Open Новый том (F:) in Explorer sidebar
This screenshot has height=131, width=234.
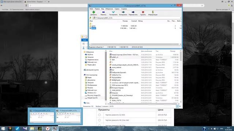pyautogui.click(x=91, y=98)
